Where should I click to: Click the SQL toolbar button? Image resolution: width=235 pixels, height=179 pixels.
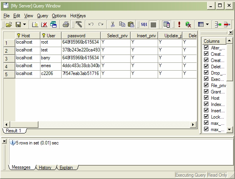point(144,24)
